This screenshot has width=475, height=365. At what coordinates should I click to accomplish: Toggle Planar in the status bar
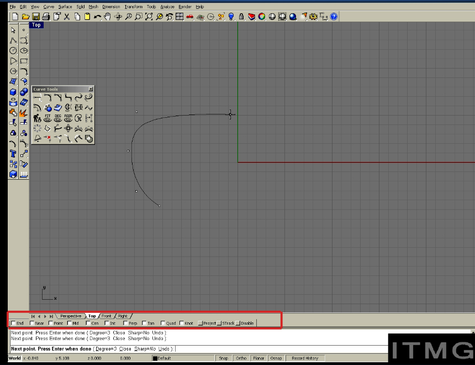pyautogui.click(x=258, y=358)
